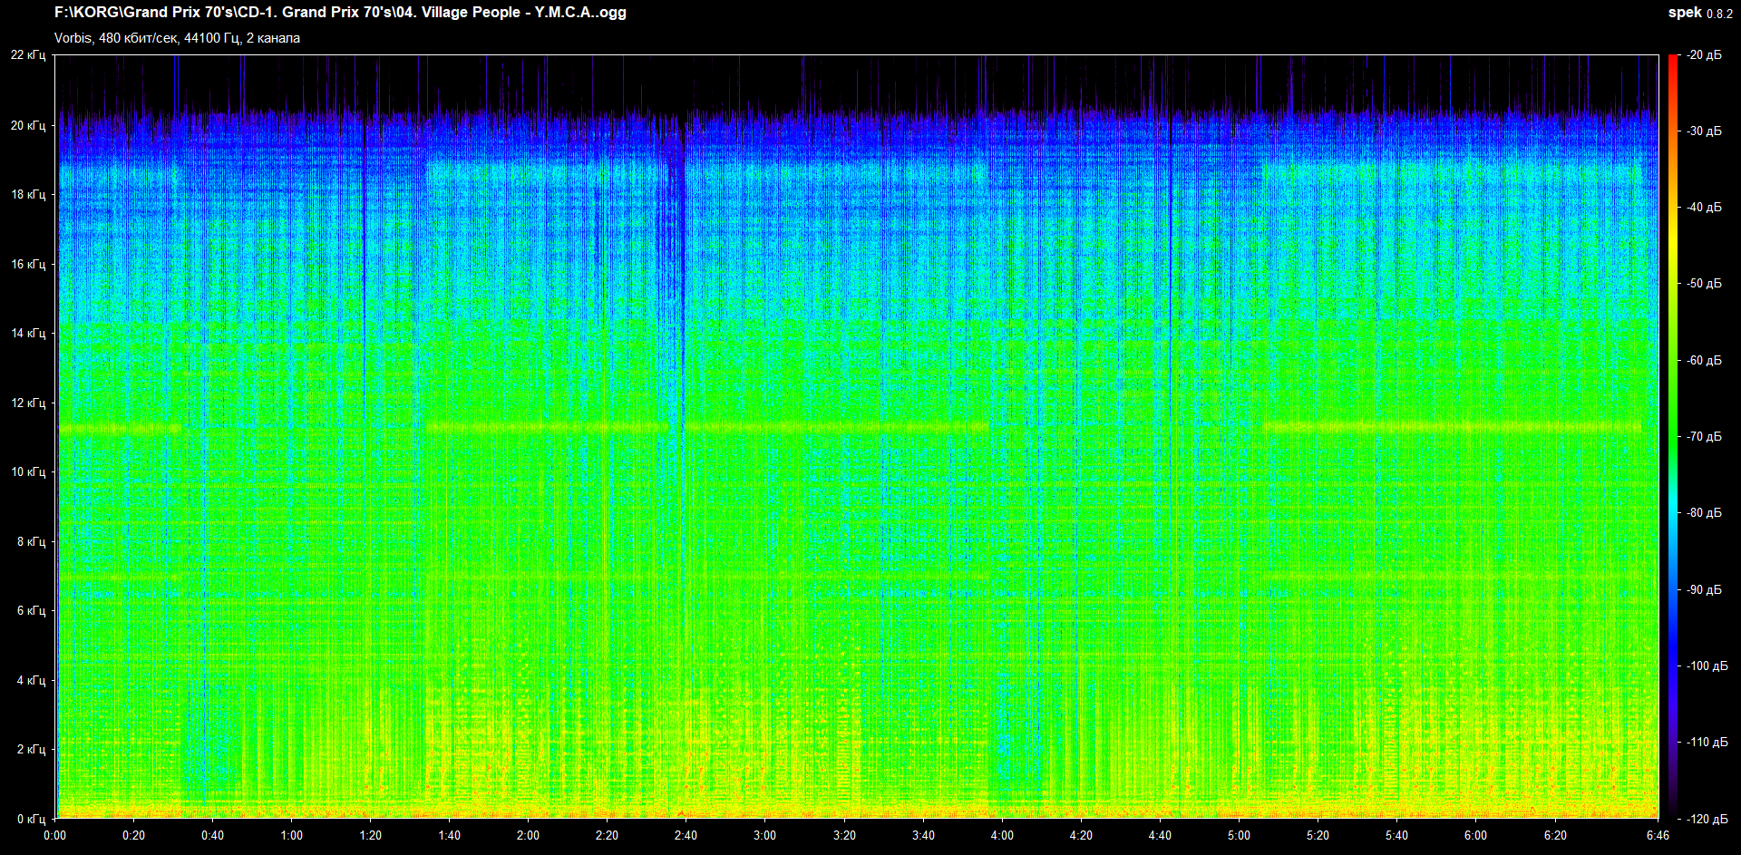Click the Vorbis codec info line
1741x855 pixels.
[177, 38]
